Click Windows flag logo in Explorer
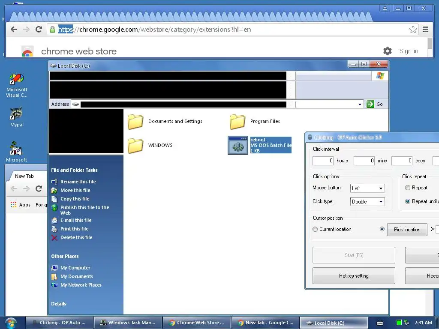The width and height of the screenshot is (439, 329). point(380,75)
